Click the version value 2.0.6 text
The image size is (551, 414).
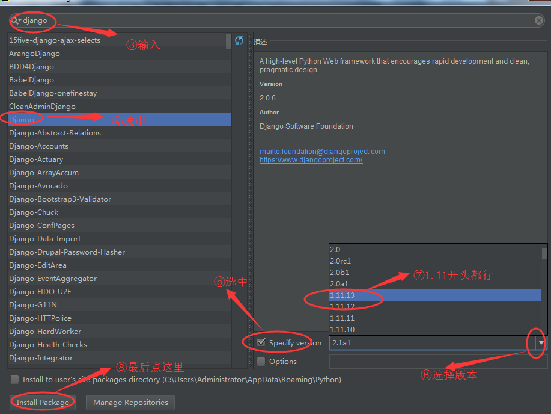click(x=267, y=98)
